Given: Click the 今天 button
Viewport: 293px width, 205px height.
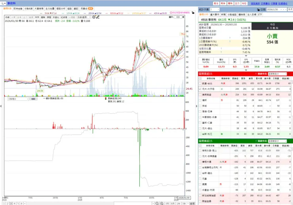Looking at the screenshot, I should 290,10.
